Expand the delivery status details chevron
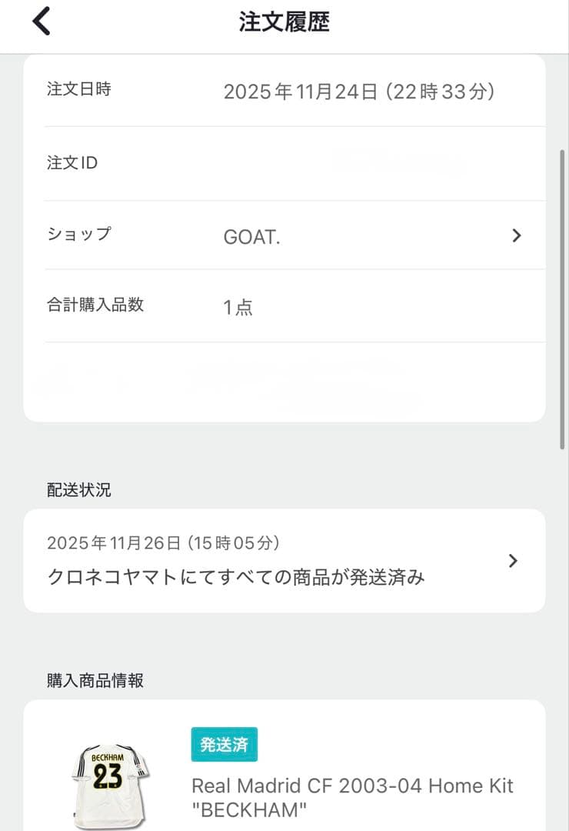 [x=514, y=561]
